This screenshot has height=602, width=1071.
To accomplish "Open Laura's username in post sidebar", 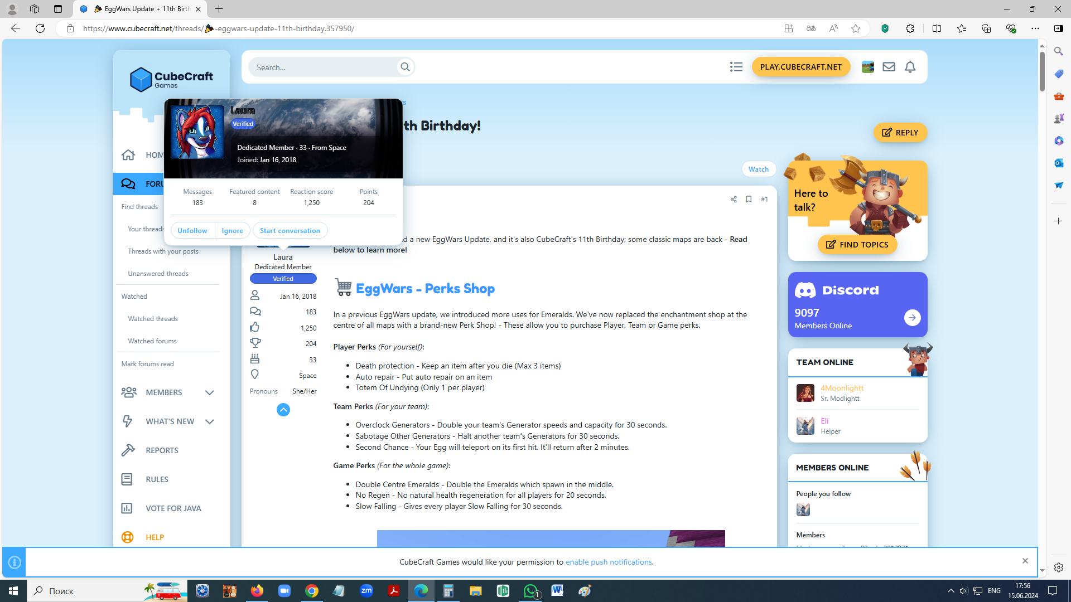I will pos(283,257).
